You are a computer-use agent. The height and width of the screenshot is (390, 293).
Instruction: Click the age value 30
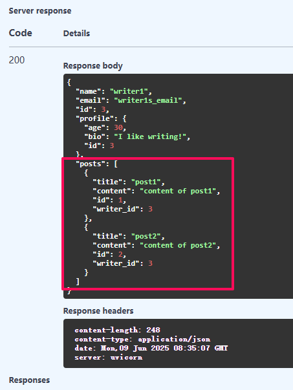pyautogui.click(x=118, y=127)
